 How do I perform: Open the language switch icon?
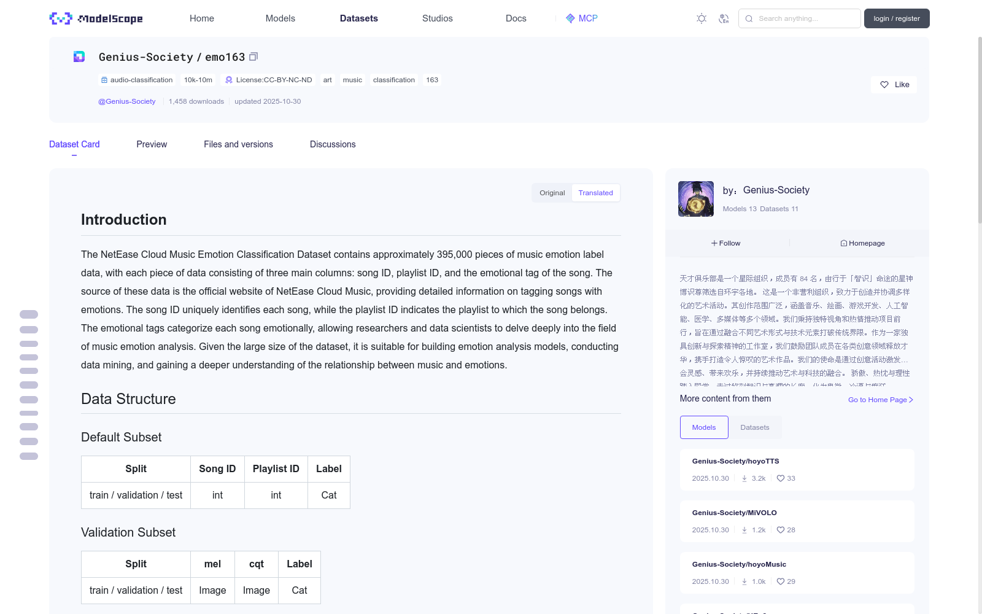724,18
